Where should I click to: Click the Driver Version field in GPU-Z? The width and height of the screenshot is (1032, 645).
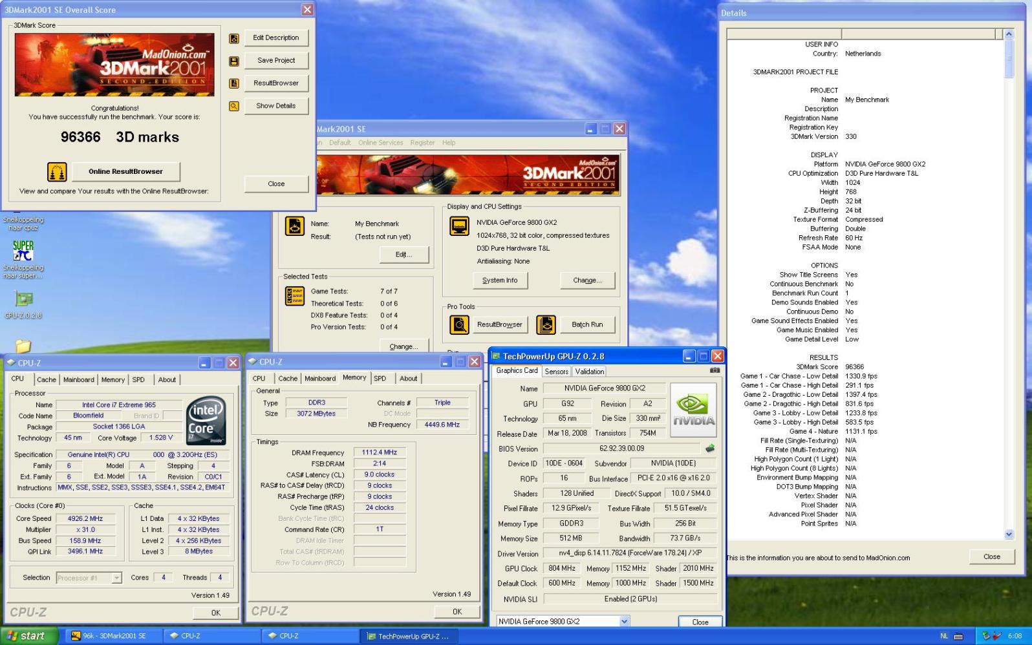pyautogui.click(x=630, y=554)
